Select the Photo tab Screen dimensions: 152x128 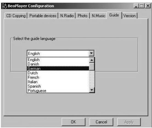(82, 16)
